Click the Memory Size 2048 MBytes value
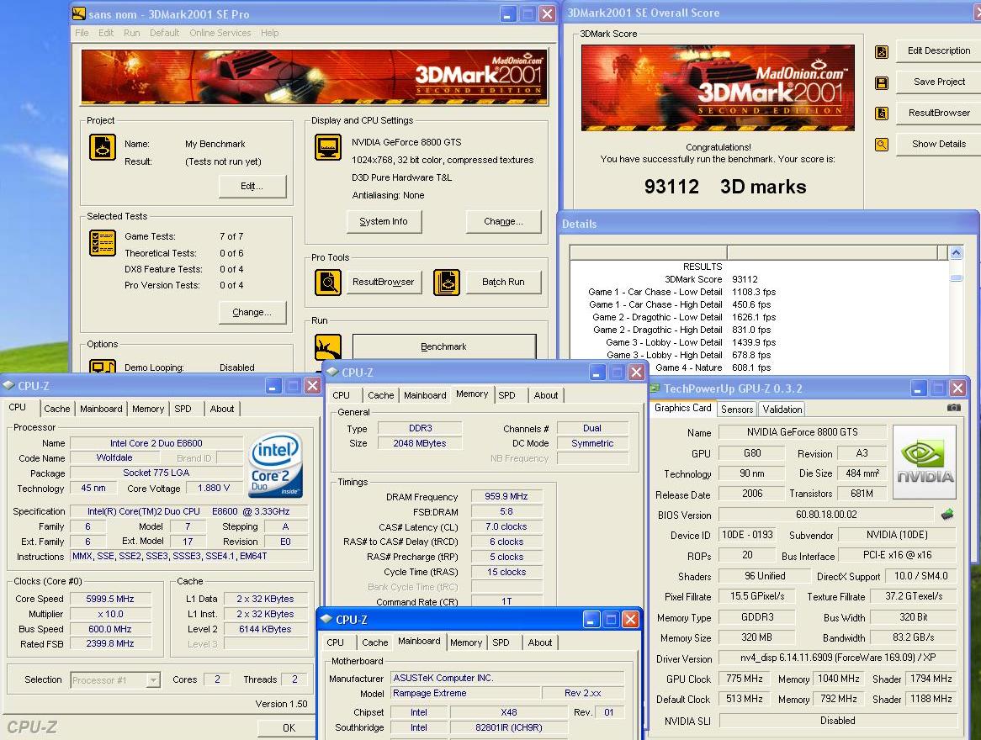 (420, 443)
